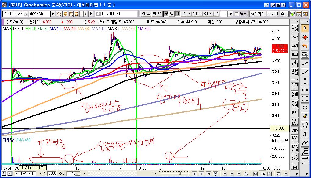311x178 pixels.
Task: Click the date field showing 2010-10-06
Action: [26, 173]
